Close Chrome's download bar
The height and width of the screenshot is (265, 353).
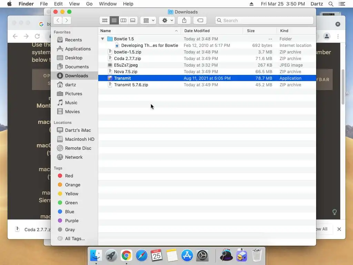pyautogui.click(x=339, y=229)
